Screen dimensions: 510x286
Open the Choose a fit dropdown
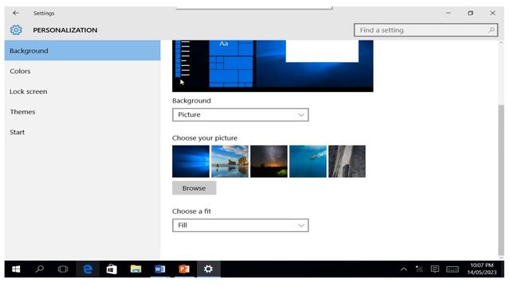(x=241, y=226)
